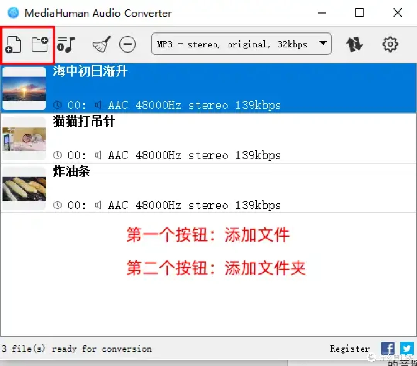
Task: Select the 海中初日渐升 file row
Action: click(208, 88)
